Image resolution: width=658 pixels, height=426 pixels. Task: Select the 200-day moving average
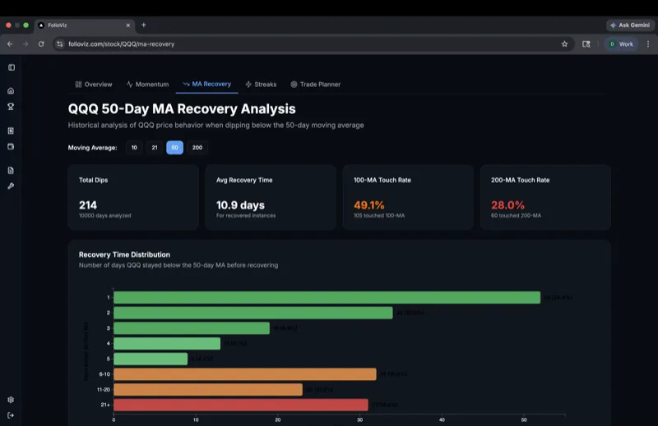click(x=197, y=148)
